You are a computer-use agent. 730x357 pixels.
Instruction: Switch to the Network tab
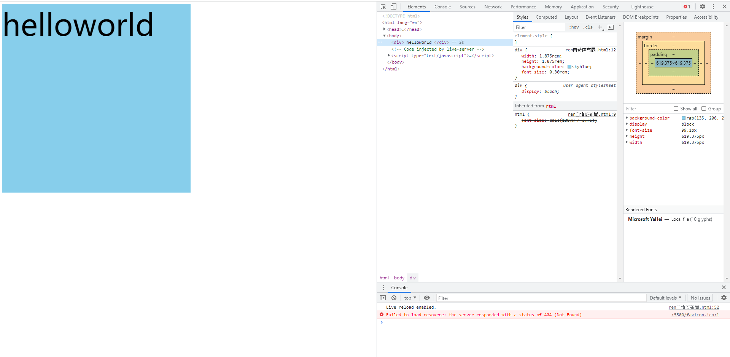(493, 7)
